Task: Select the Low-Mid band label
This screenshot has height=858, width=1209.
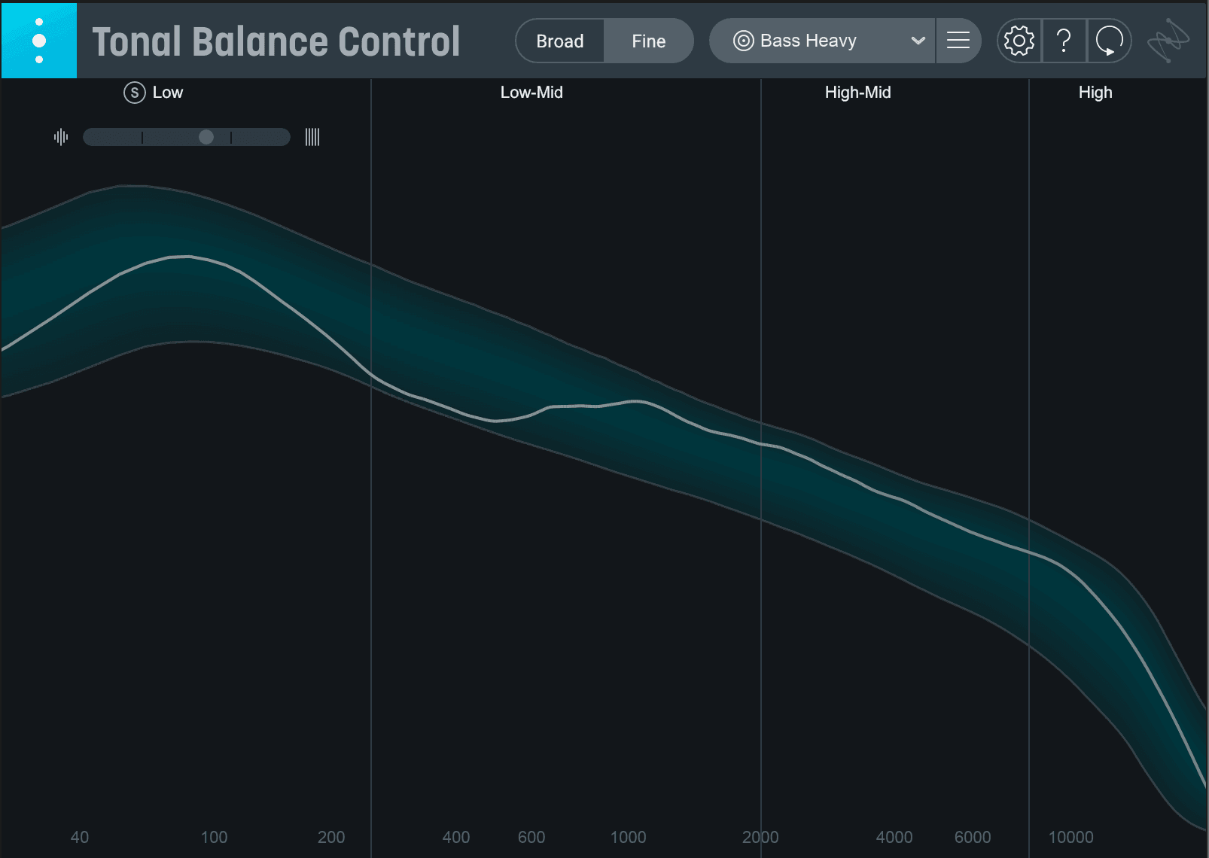Action: [x=531, y=93]
